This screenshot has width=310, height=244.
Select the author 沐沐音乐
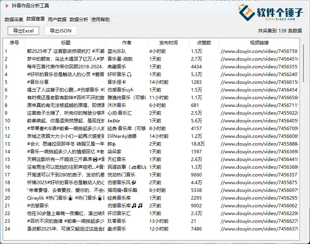117,105
